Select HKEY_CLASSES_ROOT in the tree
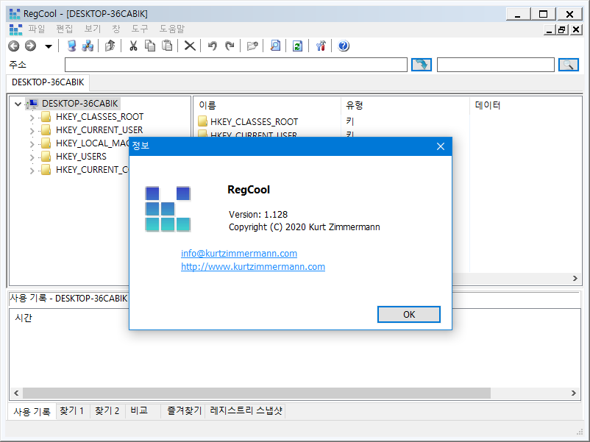 point(99,117)
